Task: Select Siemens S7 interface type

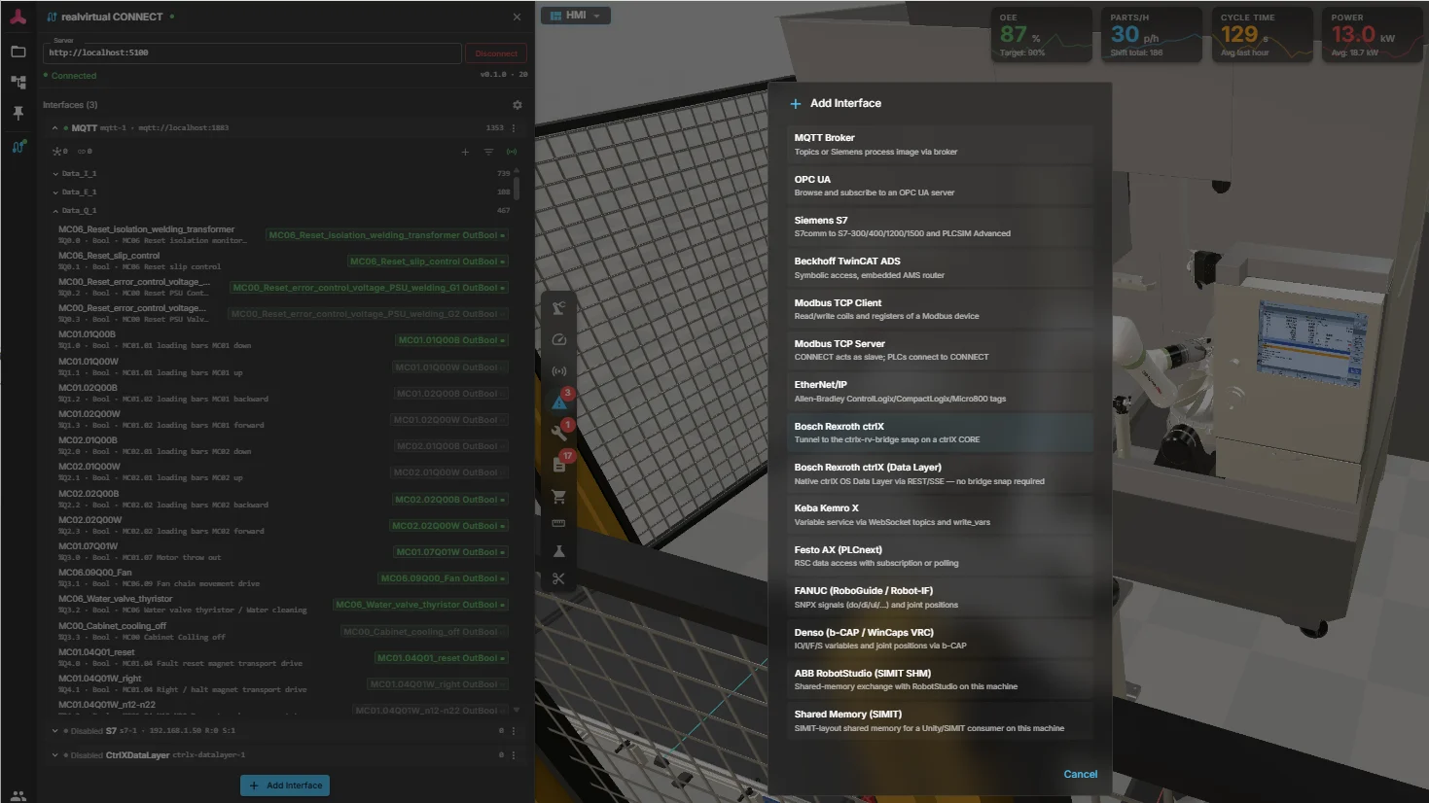Action: [940, 227]
